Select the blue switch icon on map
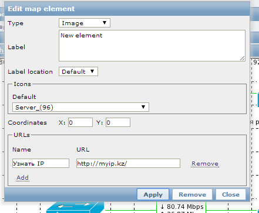259x213 pixels. click(x=75, y=207)
